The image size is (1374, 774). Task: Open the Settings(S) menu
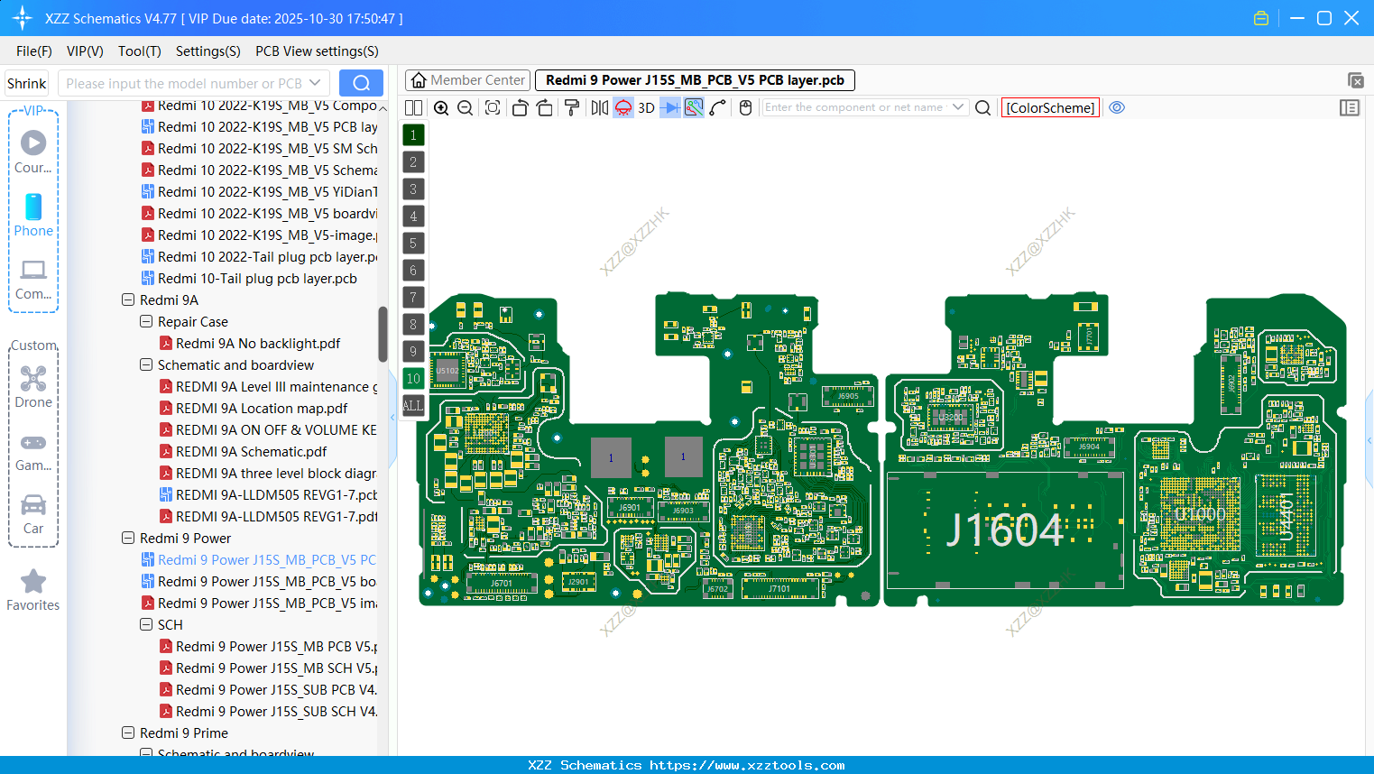pos(208,51)
